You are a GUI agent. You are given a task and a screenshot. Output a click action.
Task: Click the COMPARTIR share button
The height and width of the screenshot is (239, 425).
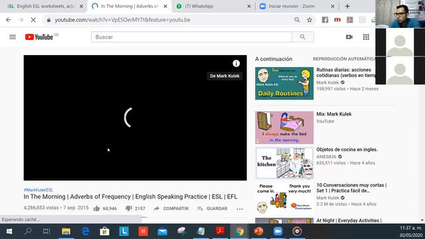[x=171, y=208]
